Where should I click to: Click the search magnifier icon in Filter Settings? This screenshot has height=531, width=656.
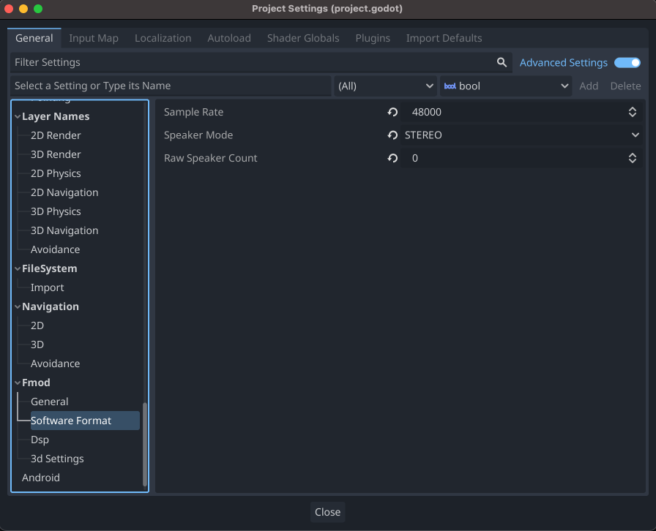click(502, 62)
